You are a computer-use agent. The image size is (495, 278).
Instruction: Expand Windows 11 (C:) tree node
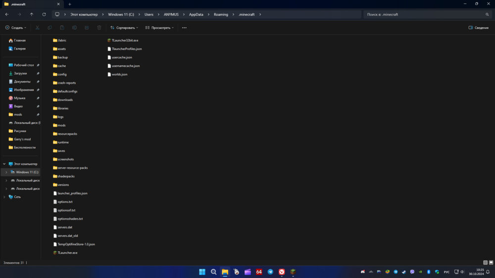(6, 172)
